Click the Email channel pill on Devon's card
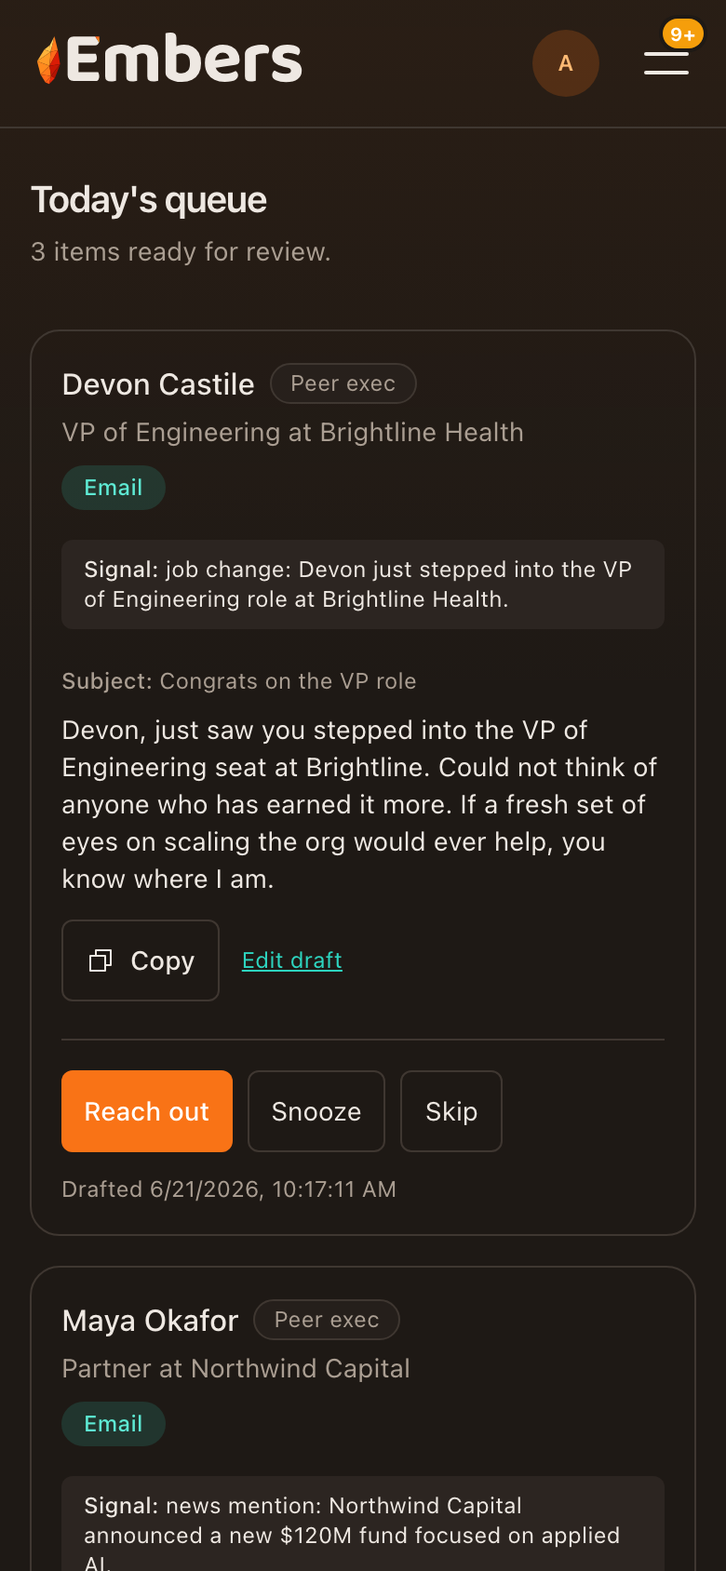 [114, 488]
